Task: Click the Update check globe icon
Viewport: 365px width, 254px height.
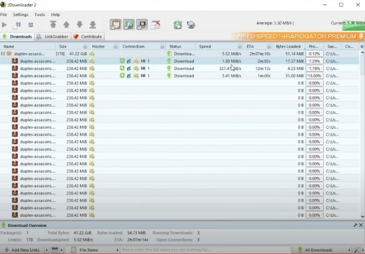Action: (x=191, y=25)
